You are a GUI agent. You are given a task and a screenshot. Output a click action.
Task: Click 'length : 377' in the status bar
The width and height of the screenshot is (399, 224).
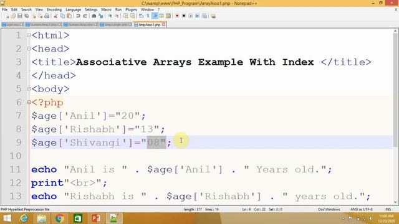point(193,210)
